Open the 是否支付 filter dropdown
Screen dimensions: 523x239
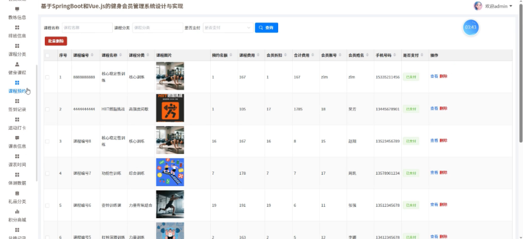tap(228, 28)
